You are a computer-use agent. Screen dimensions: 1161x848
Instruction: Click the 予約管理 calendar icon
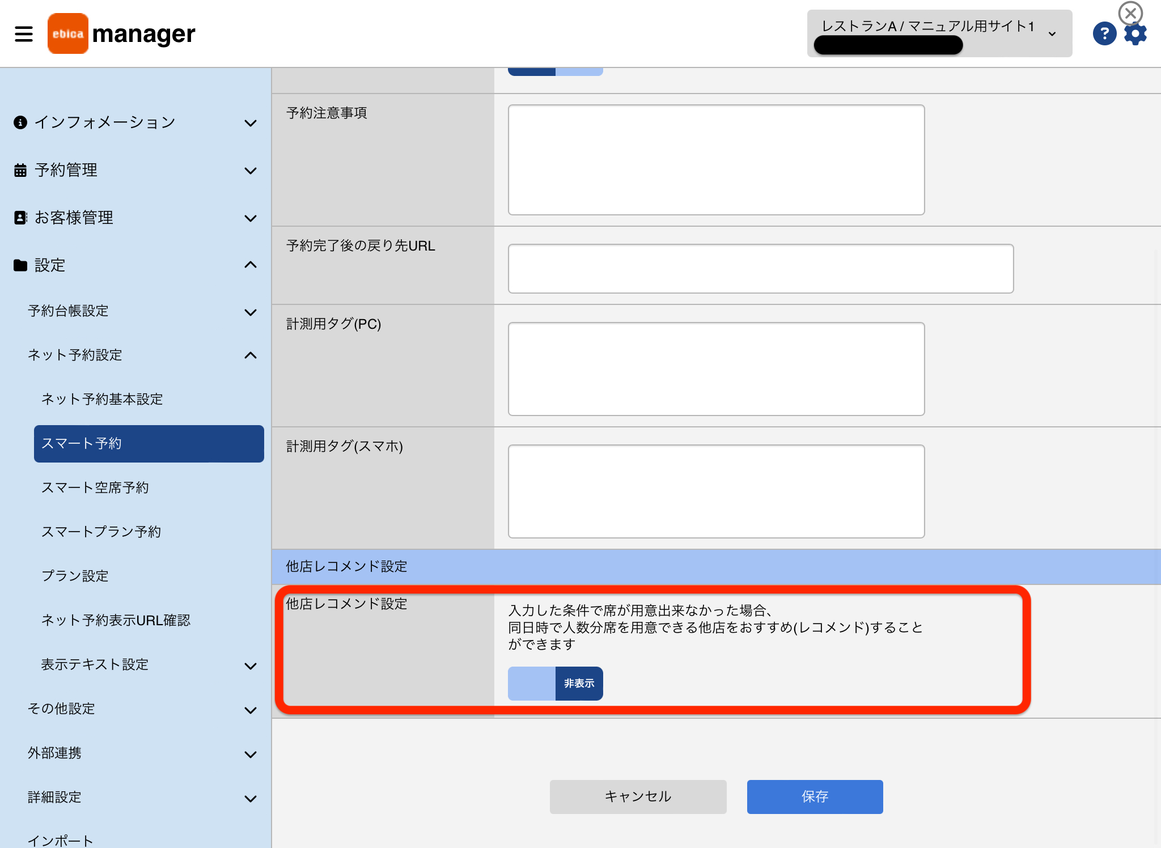tap(20, 170)
